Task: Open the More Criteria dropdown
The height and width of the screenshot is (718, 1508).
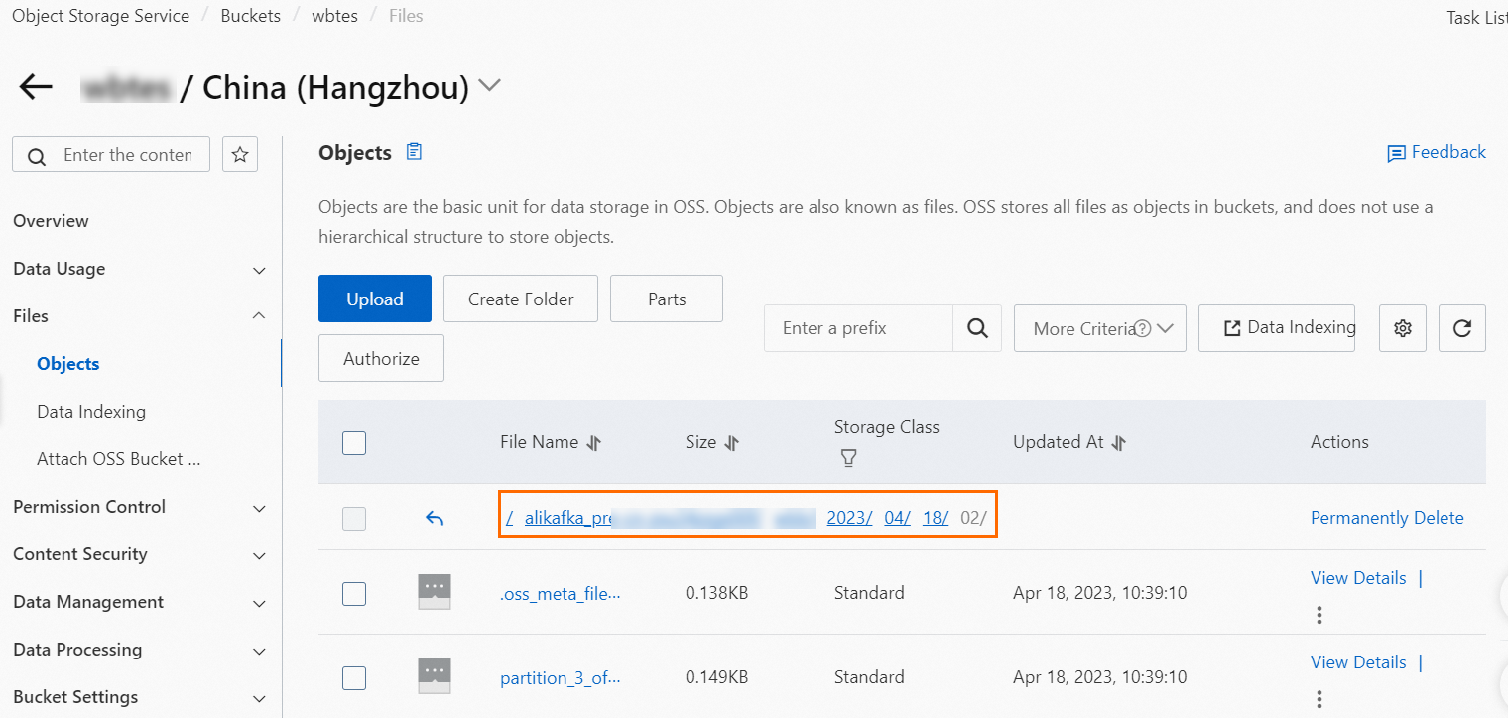Action: [x=1100, y=328]
